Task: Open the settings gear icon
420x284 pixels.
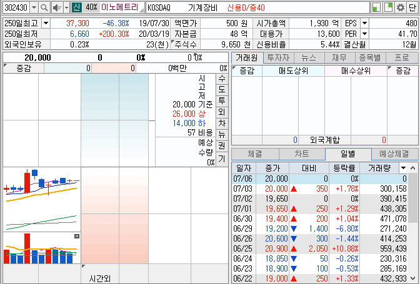Action: point(401,7)
